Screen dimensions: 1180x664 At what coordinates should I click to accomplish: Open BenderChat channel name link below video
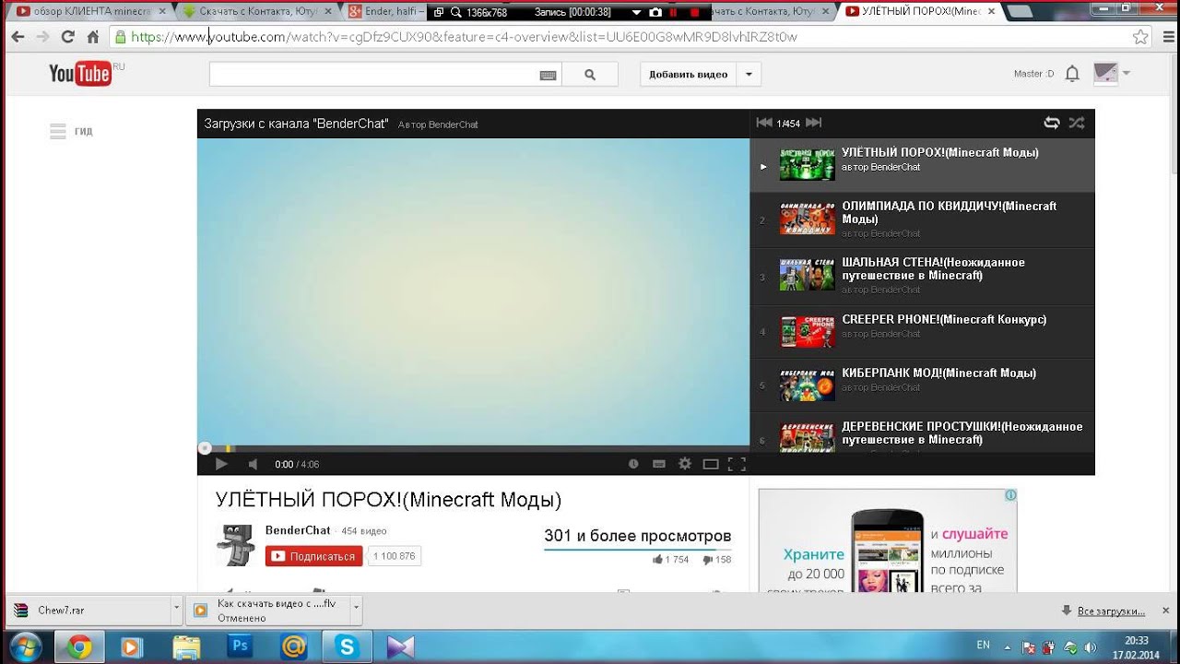tap(298, 530)
